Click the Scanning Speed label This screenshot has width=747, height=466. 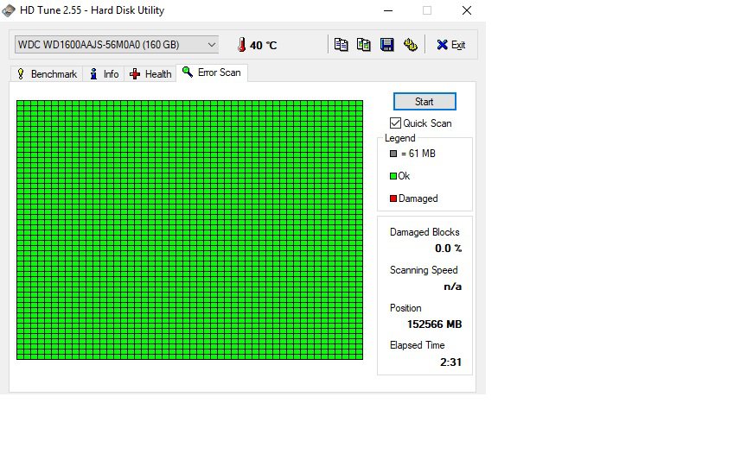424,270
